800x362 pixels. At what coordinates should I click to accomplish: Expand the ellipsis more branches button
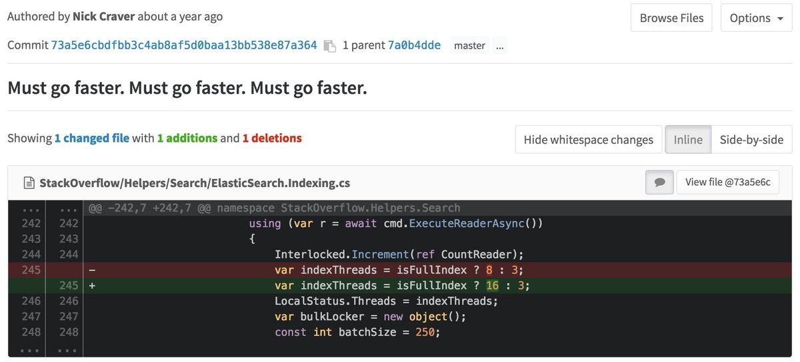(x=500, y=46)
